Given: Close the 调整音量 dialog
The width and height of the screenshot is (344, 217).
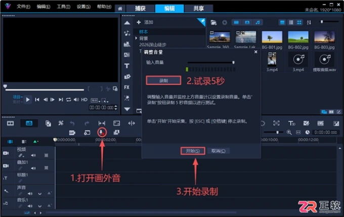Looking at the screenshot, I should (256, 52).
